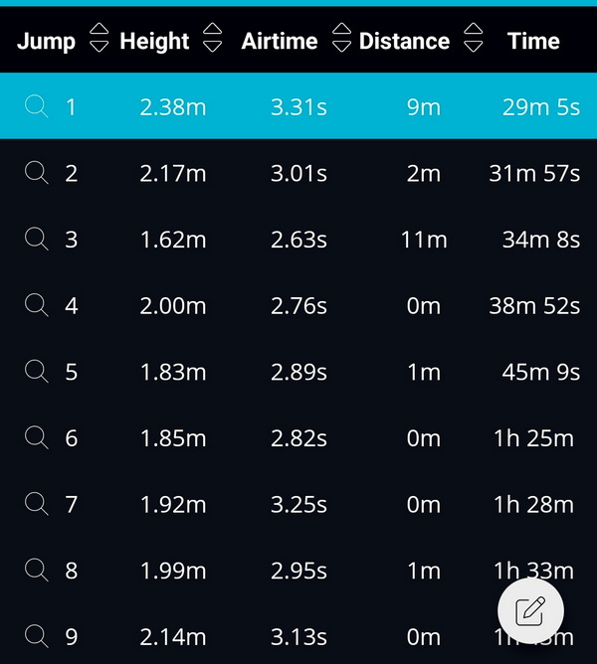Sort by Airtime using its sort arrows

pos(341,38)
